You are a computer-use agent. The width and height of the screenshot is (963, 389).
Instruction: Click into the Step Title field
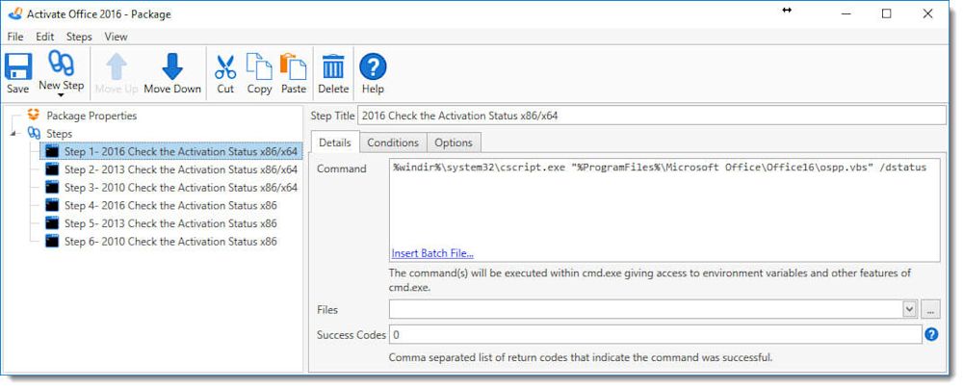click(x=652, y=116)
